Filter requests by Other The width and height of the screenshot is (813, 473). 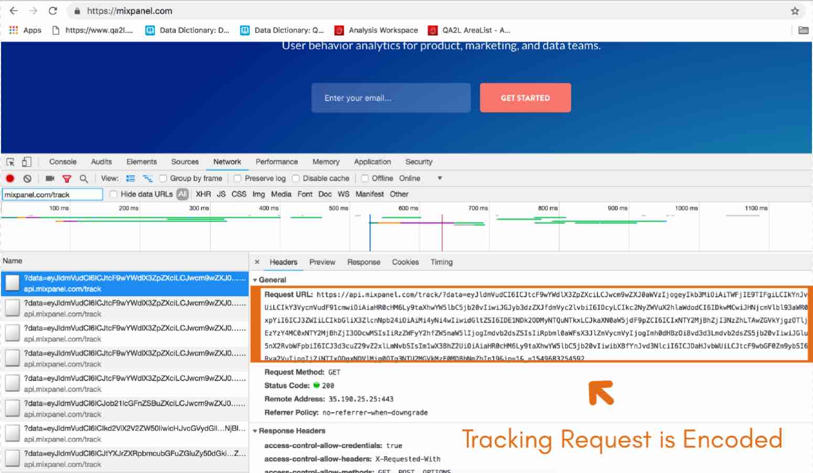coord(399,194)
